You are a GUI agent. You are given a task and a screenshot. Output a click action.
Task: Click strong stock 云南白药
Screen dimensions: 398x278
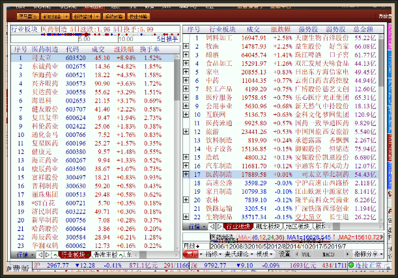308,80
